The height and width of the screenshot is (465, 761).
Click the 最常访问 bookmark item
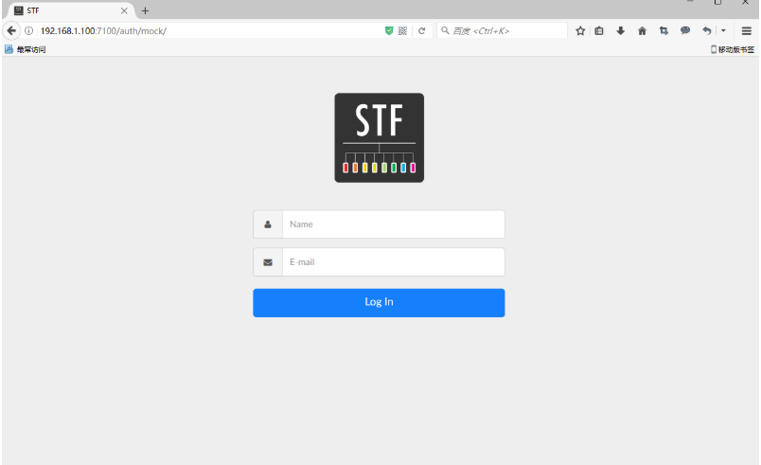pyautogui.click(x=26, y=49)
